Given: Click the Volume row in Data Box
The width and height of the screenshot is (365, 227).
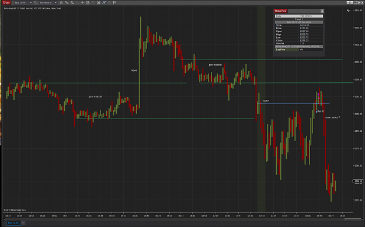Looking at the screenshot, I should [x=299, y=43].
